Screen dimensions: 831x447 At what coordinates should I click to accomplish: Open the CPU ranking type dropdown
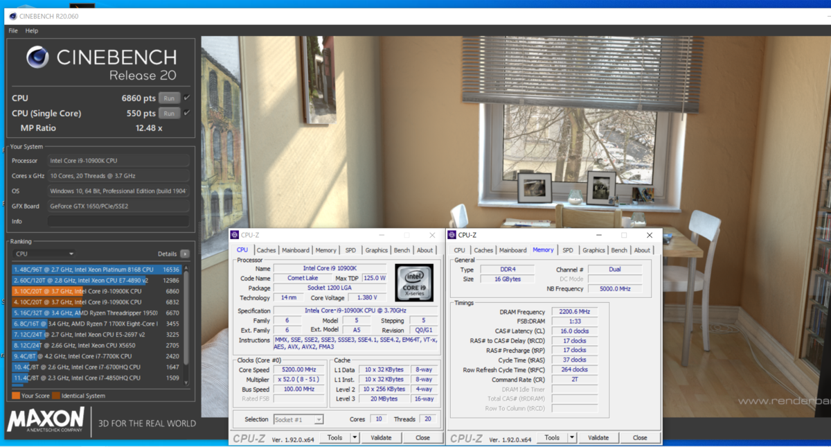[x=43, y=254]
